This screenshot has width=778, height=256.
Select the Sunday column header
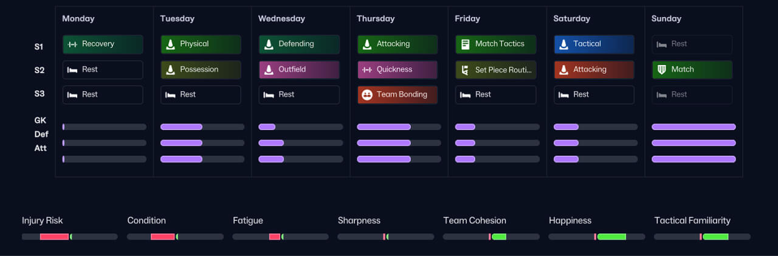coord(666,19)
